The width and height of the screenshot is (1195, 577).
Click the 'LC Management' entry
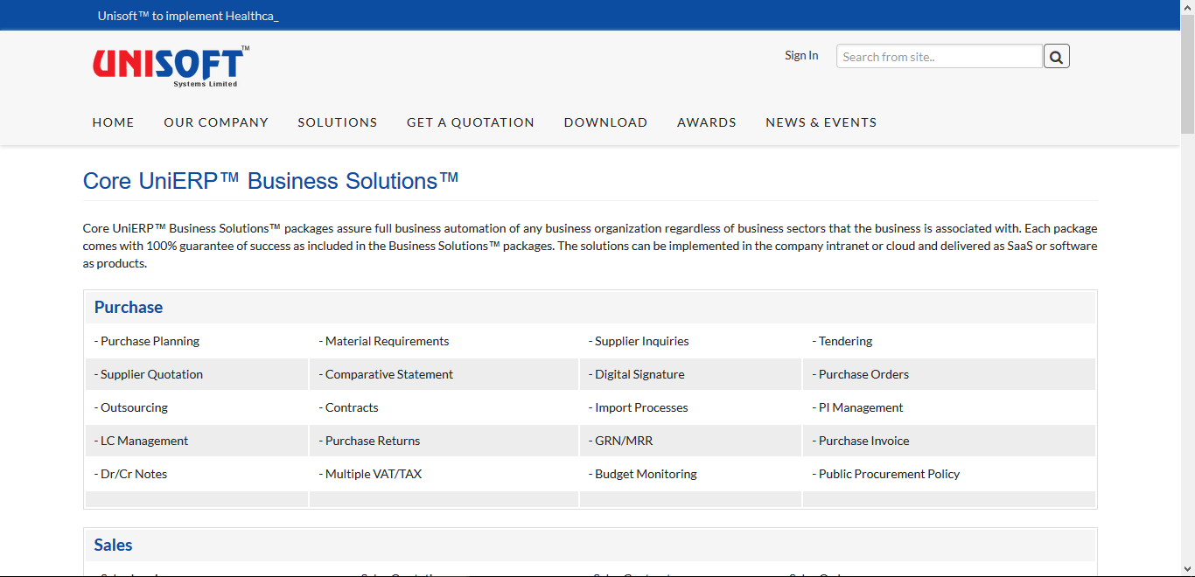pos(142,441)
